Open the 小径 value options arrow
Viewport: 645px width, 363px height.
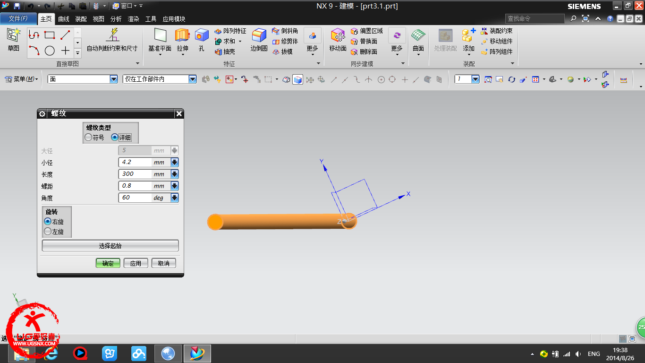(x=174, y=162)
